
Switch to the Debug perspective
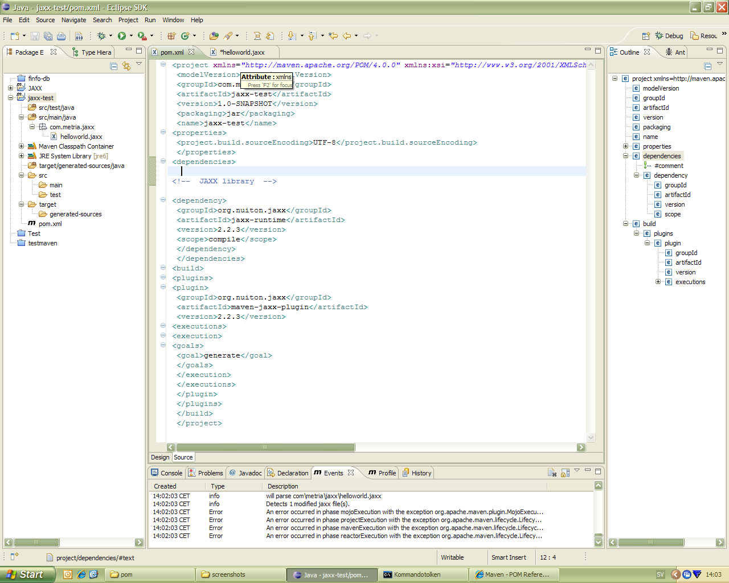[x=669, y=36]
